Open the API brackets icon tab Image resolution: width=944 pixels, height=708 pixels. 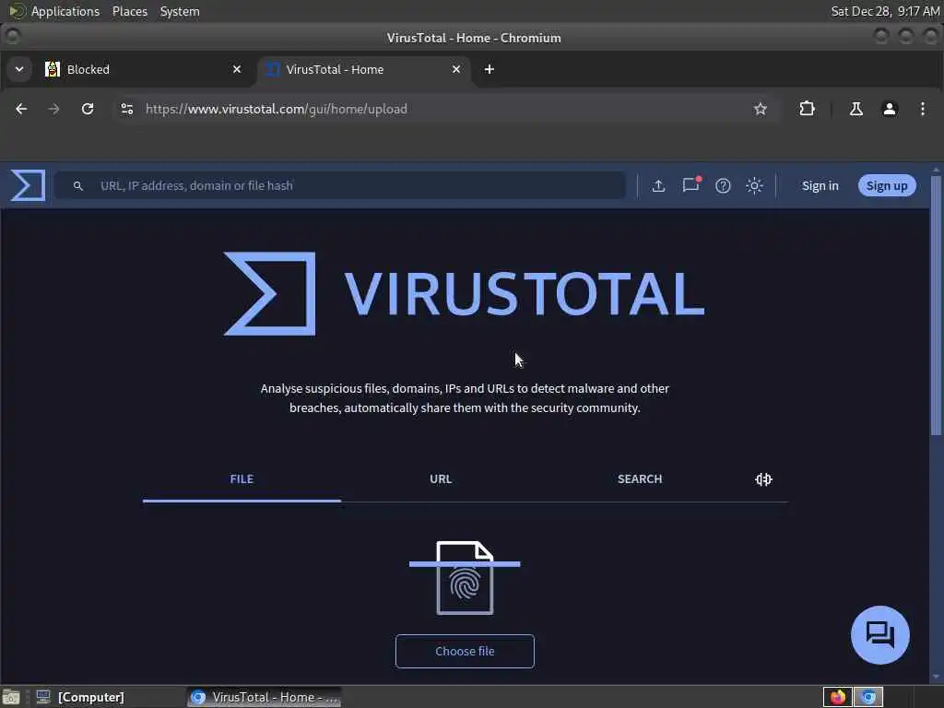[x=763, y=479]
